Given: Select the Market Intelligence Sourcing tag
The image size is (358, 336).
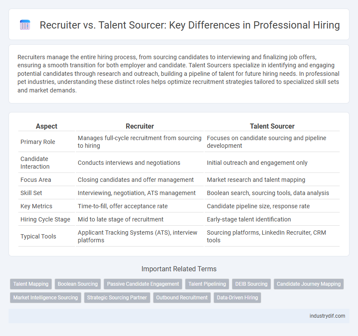Looking at the screenshot, I should click(x=46, y=298).
